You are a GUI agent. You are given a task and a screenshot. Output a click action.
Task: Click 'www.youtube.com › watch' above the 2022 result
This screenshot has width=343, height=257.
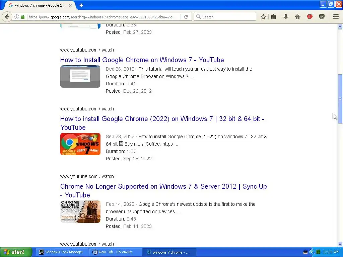coord(87,109)
